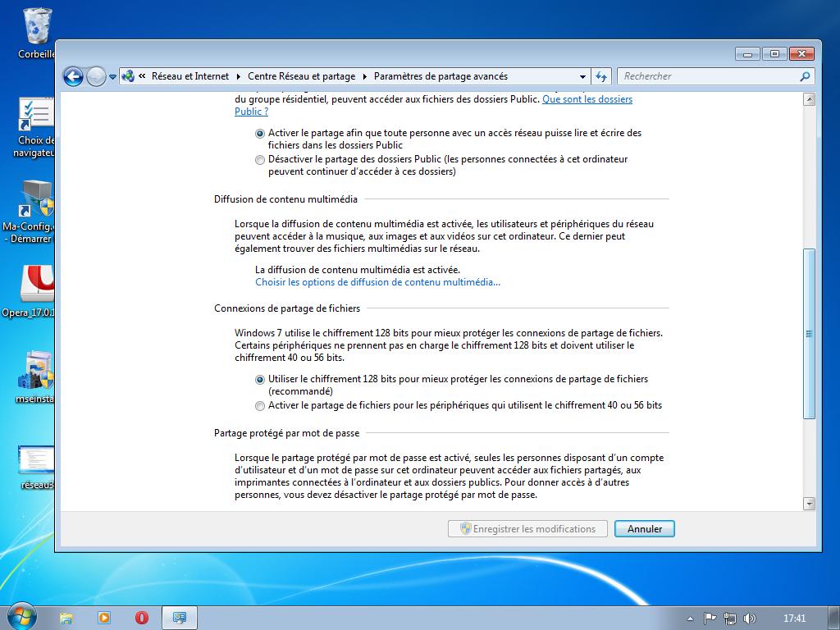
Task: Click the Annuler button
Action: [x=645, y=529]
